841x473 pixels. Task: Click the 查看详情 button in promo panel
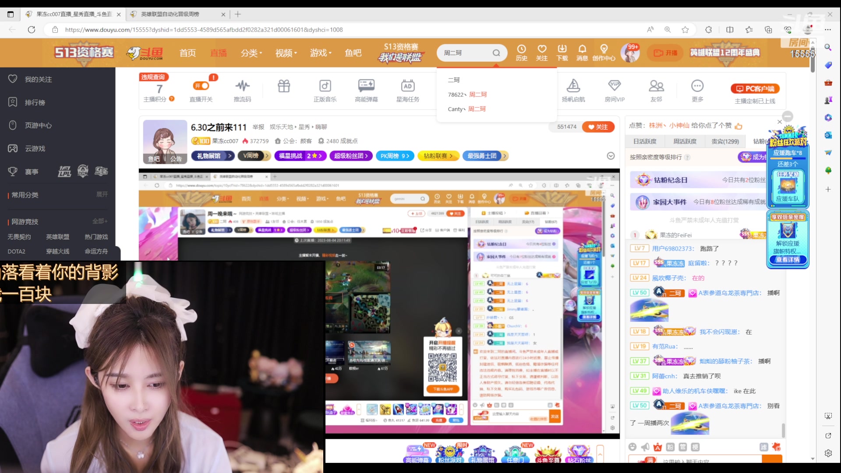(788, 260)
